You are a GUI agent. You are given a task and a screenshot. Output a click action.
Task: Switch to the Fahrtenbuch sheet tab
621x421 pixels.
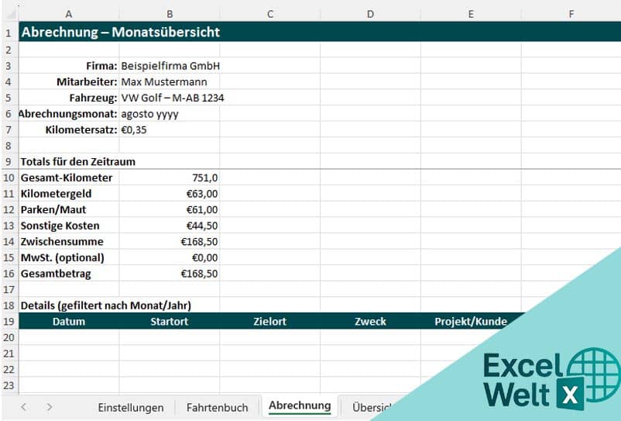(x=217, y=407)
